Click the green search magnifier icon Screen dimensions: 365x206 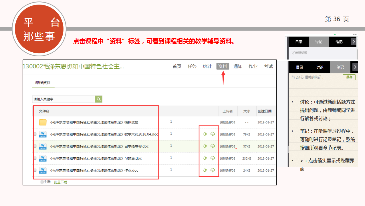(x=99, y=99)
